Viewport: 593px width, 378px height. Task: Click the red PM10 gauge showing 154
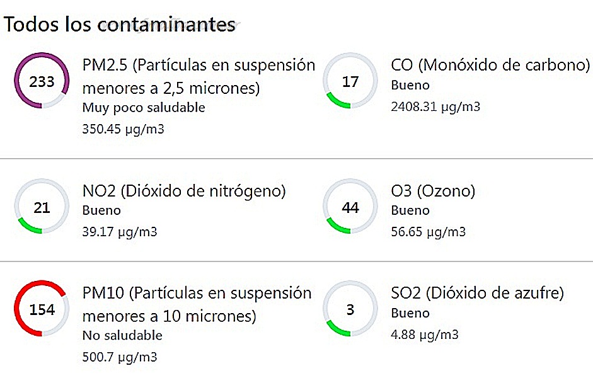42,309
